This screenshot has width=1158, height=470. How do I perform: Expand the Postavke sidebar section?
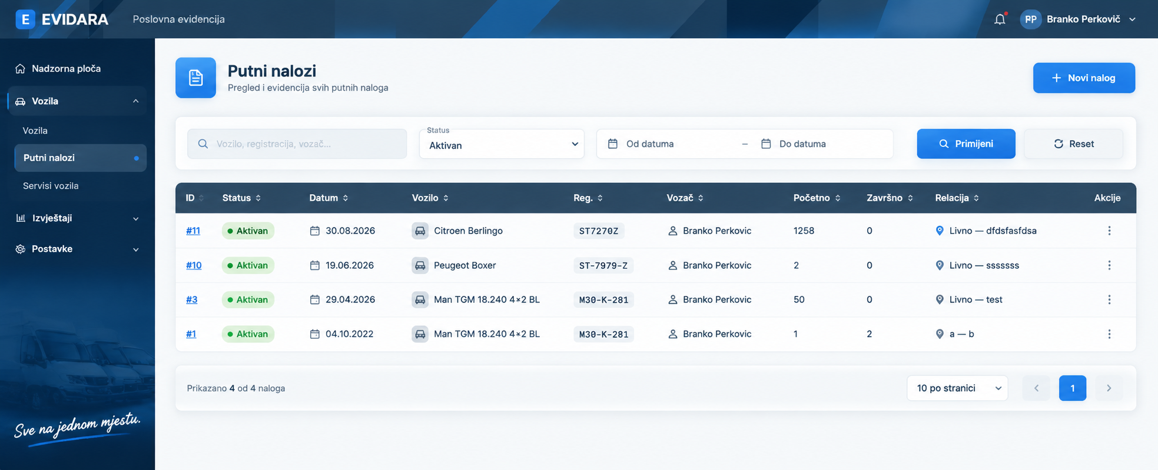pyautogui.click(x=77, y=249)
